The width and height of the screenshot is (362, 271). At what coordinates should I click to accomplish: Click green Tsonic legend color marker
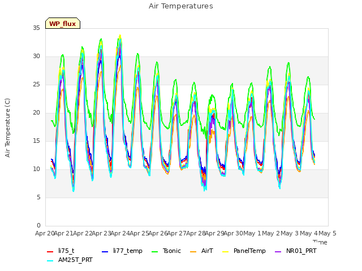point(154,252)
